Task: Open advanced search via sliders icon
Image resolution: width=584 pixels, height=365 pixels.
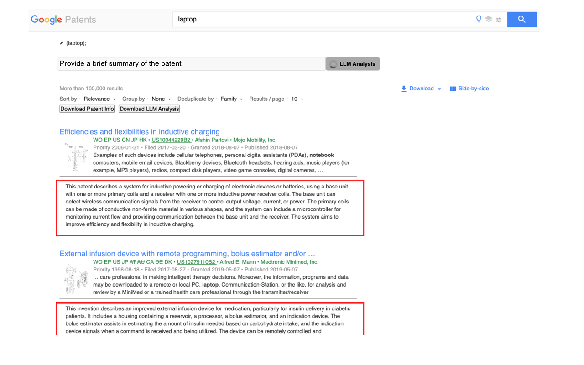Action: (x=498, y=20)
